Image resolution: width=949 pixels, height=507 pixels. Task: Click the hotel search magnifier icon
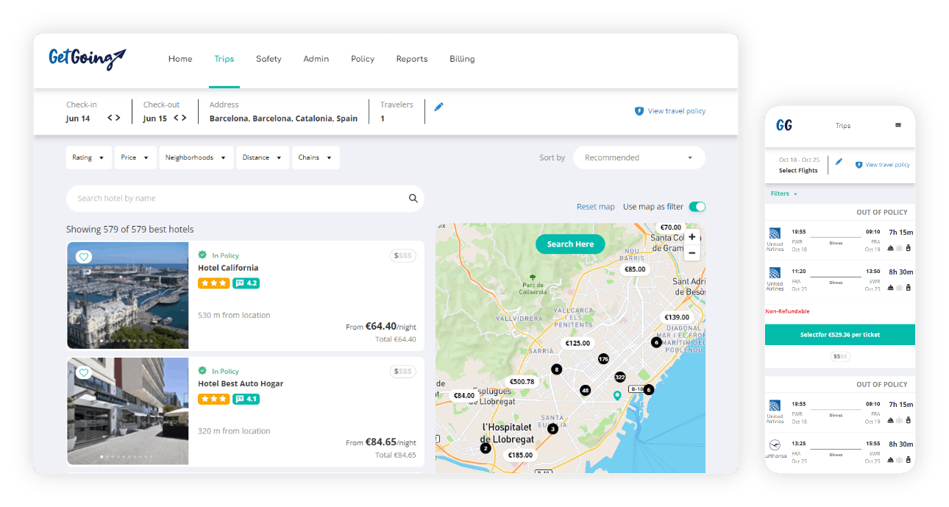tap(413, 198)
